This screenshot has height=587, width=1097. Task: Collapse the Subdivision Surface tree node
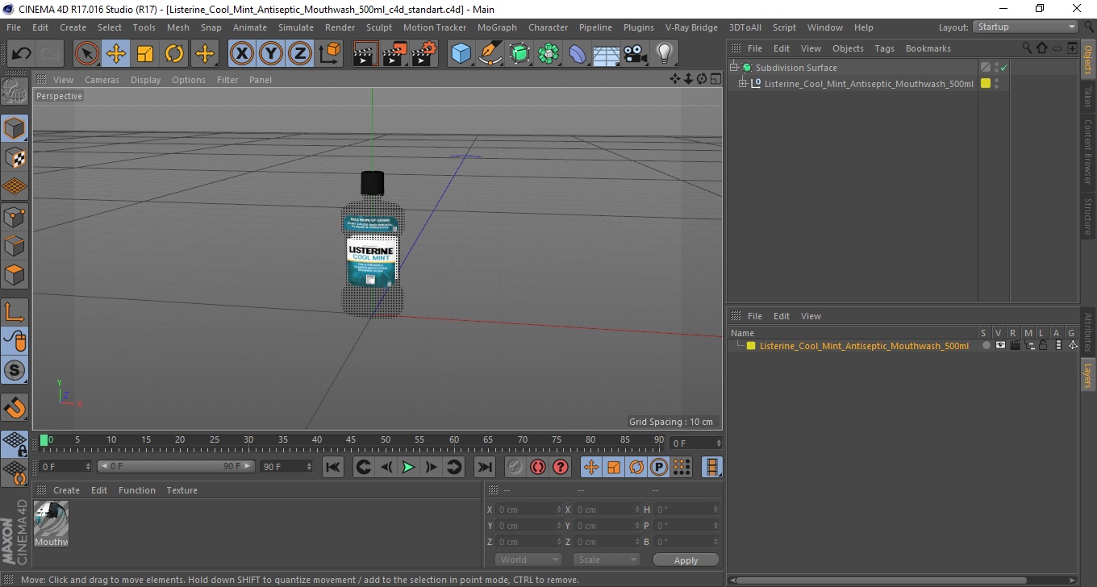(734, 68)
